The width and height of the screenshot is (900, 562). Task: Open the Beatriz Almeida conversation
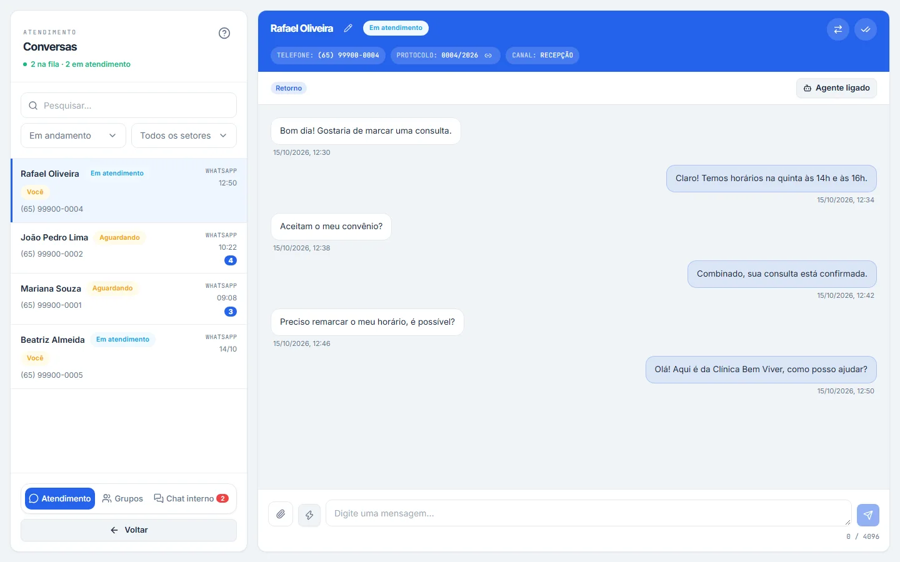click(x=129, y=357)
